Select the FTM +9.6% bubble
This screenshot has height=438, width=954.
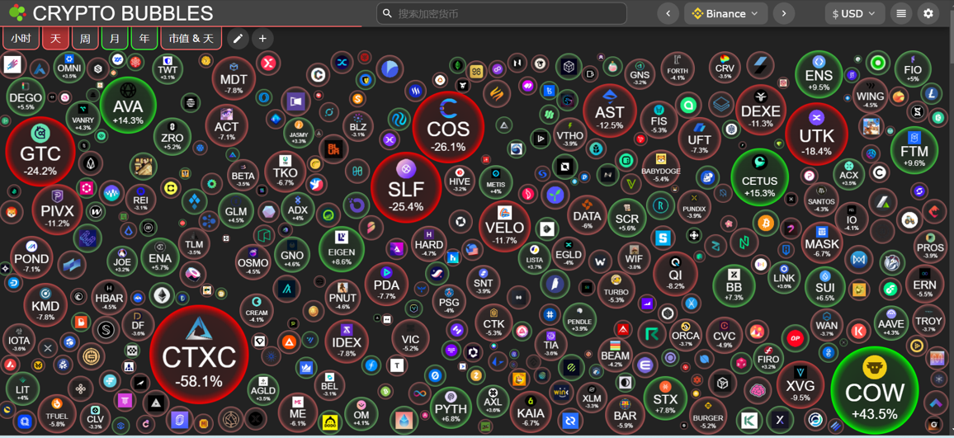(x=914, y=149)
